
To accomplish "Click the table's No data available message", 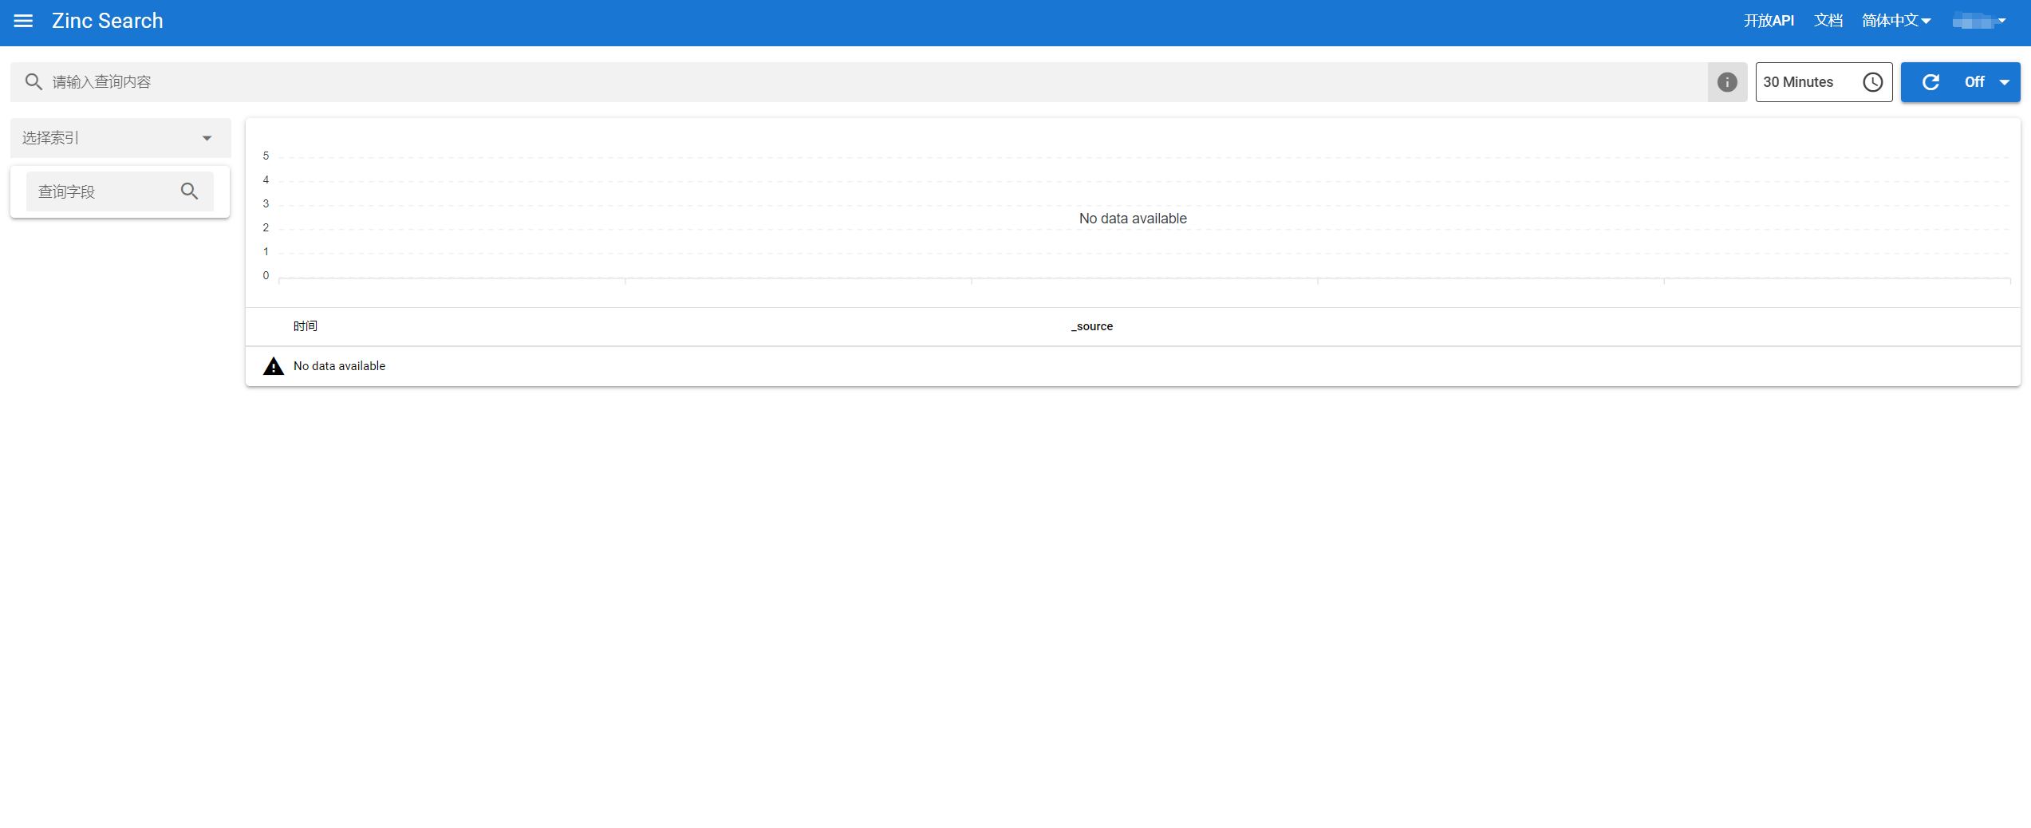I will pyautogui.click(x=339, y=366).
